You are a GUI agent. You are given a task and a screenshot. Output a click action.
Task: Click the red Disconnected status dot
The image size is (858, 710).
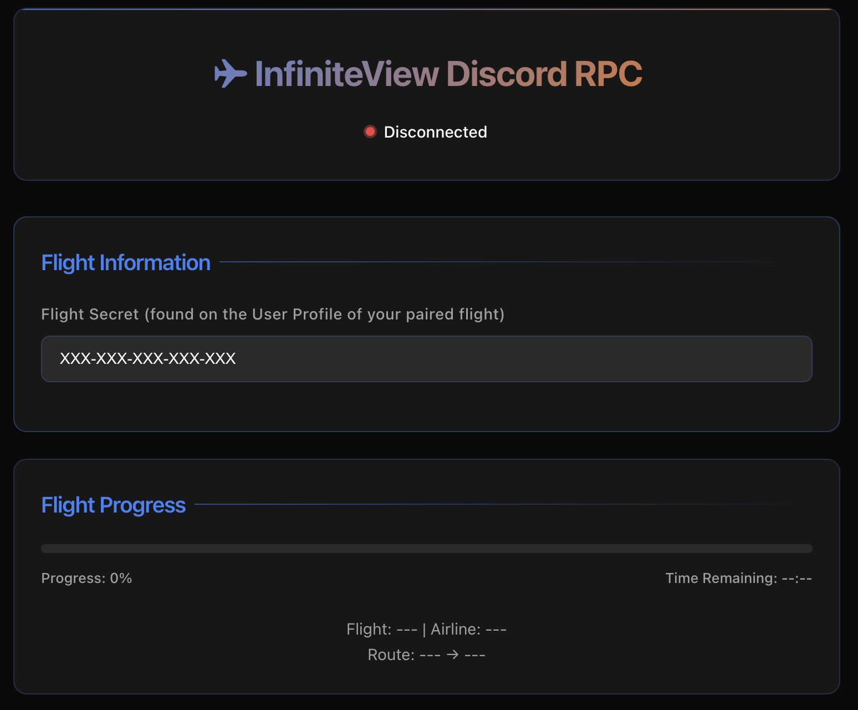[370, 131]
